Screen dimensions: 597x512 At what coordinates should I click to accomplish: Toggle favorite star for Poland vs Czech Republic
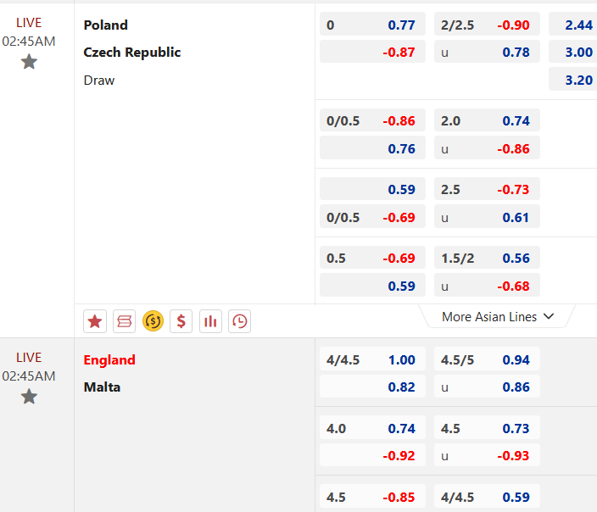tap(29, 62)
